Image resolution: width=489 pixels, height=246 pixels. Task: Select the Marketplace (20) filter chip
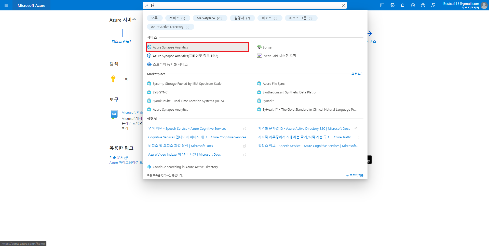[210, 18]
